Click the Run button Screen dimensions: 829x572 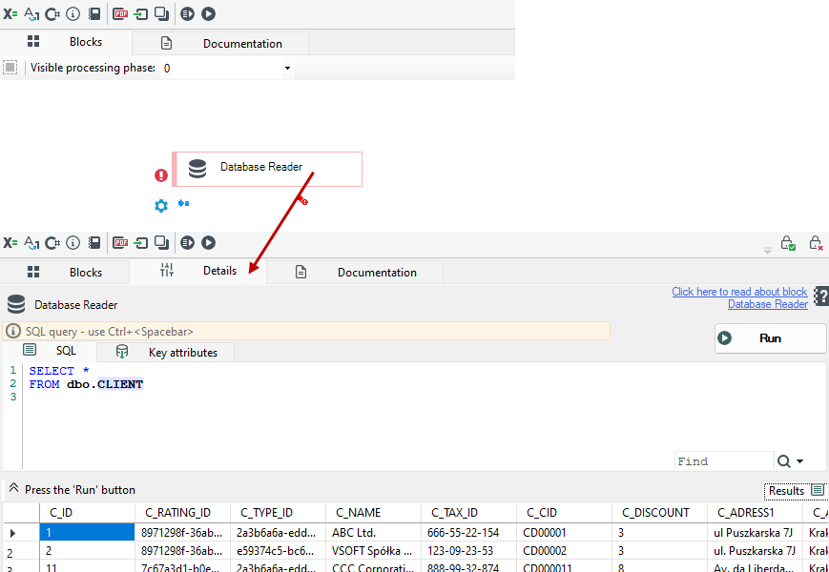pyautogui.click(x=770, y=338)
